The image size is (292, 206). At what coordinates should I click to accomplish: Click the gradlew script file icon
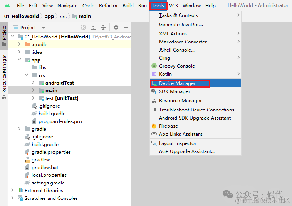[x=27, y=160]
